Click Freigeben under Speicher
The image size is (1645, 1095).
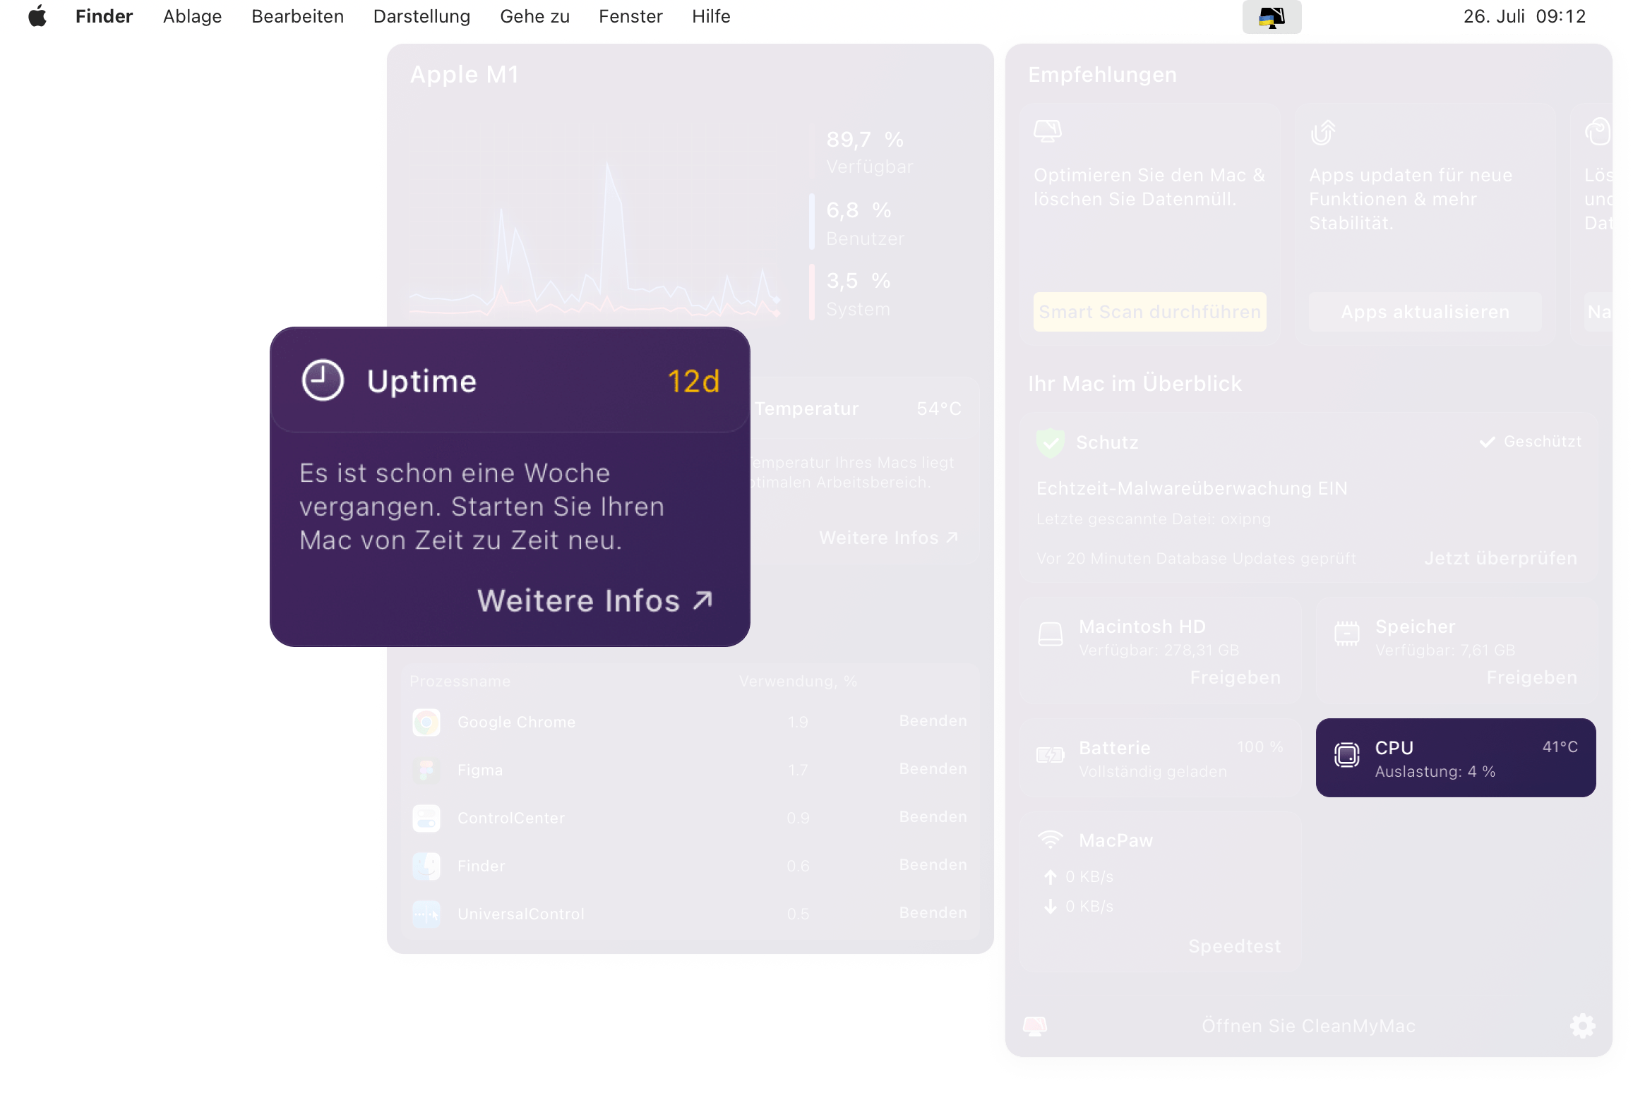pos(1531,677)
